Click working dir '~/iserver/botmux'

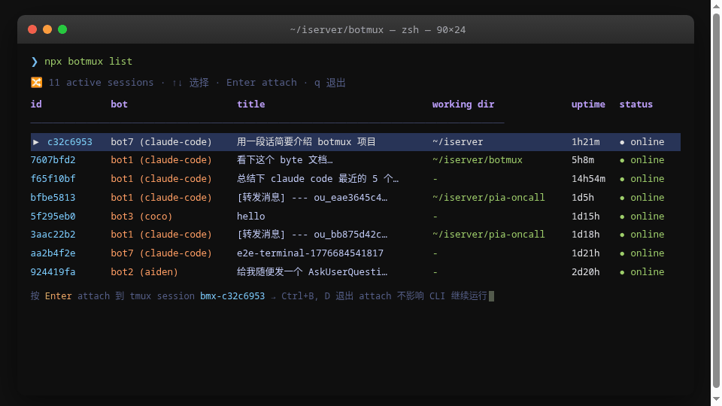[478, 159]
